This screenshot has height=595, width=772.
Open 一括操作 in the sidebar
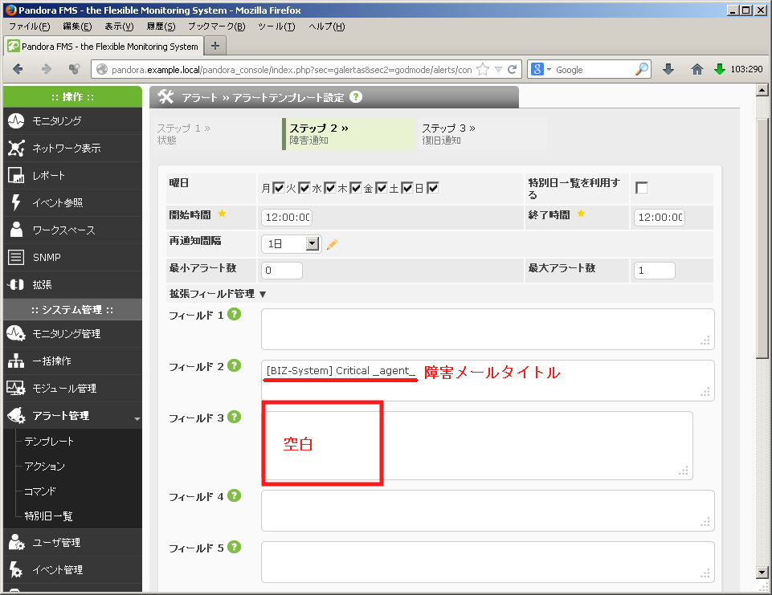(x=72, y=361)
